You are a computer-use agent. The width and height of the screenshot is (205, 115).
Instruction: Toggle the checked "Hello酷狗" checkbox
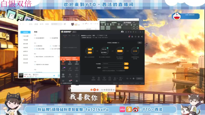click(x=50, y=46)
